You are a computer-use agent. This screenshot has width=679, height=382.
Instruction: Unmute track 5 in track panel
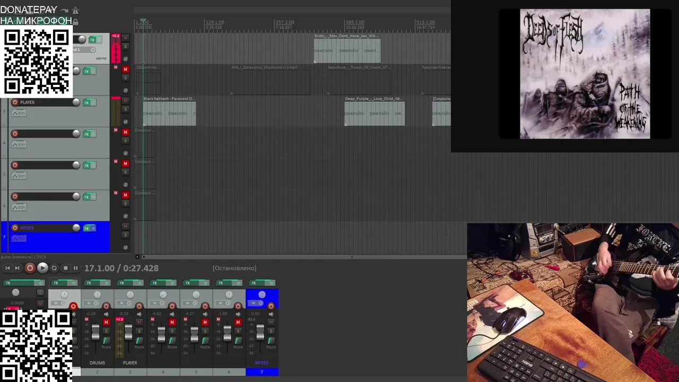tap(125, 163)
